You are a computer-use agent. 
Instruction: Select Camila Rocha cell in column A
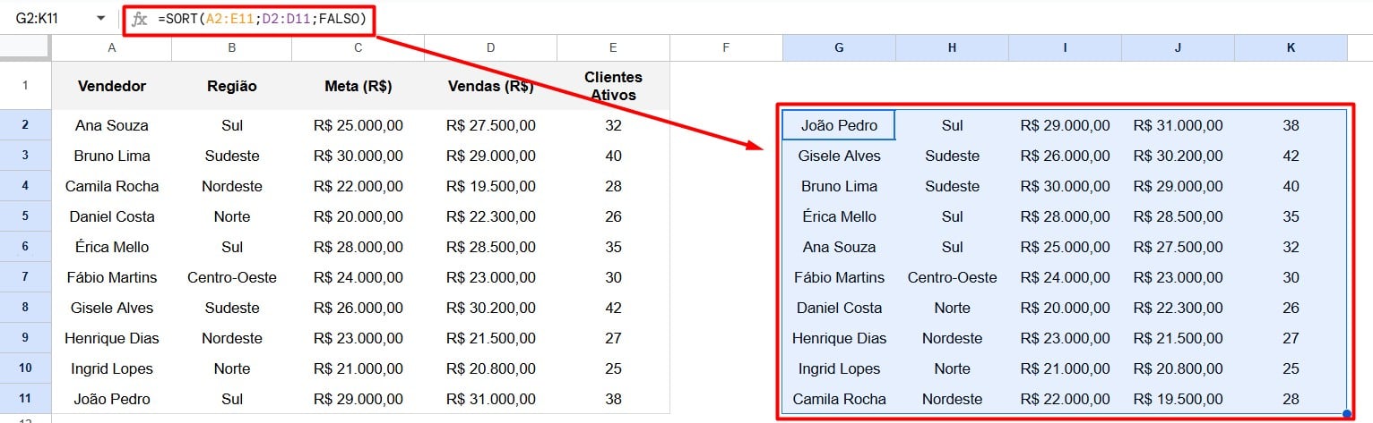tap(112, 186)
